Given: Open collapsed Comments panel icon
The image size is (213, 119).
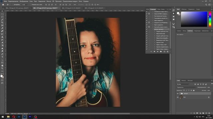Looking at the screenshot, I should (174, 20).
